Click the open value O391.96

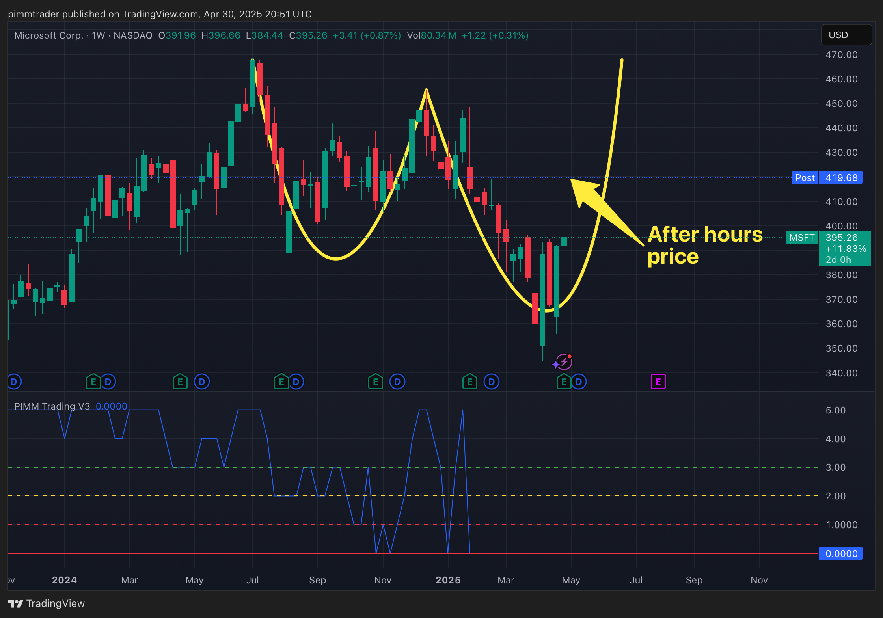(177, 35)
